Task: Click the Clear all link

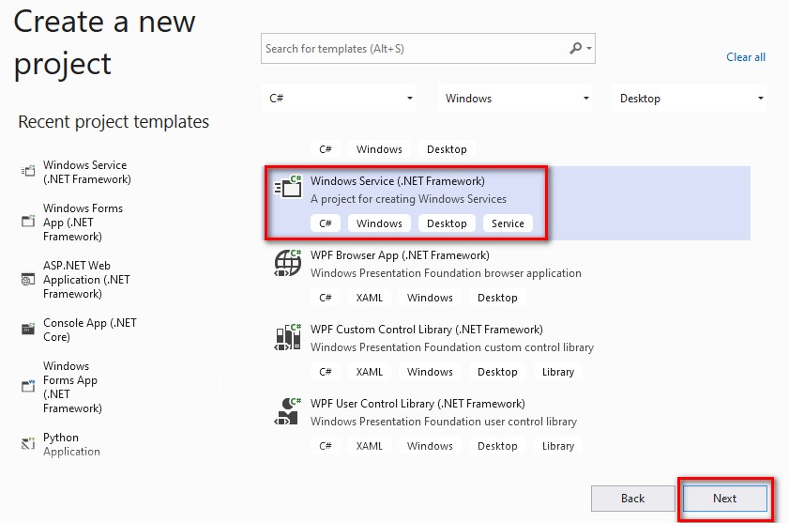Action: click(x=746, y=57)
